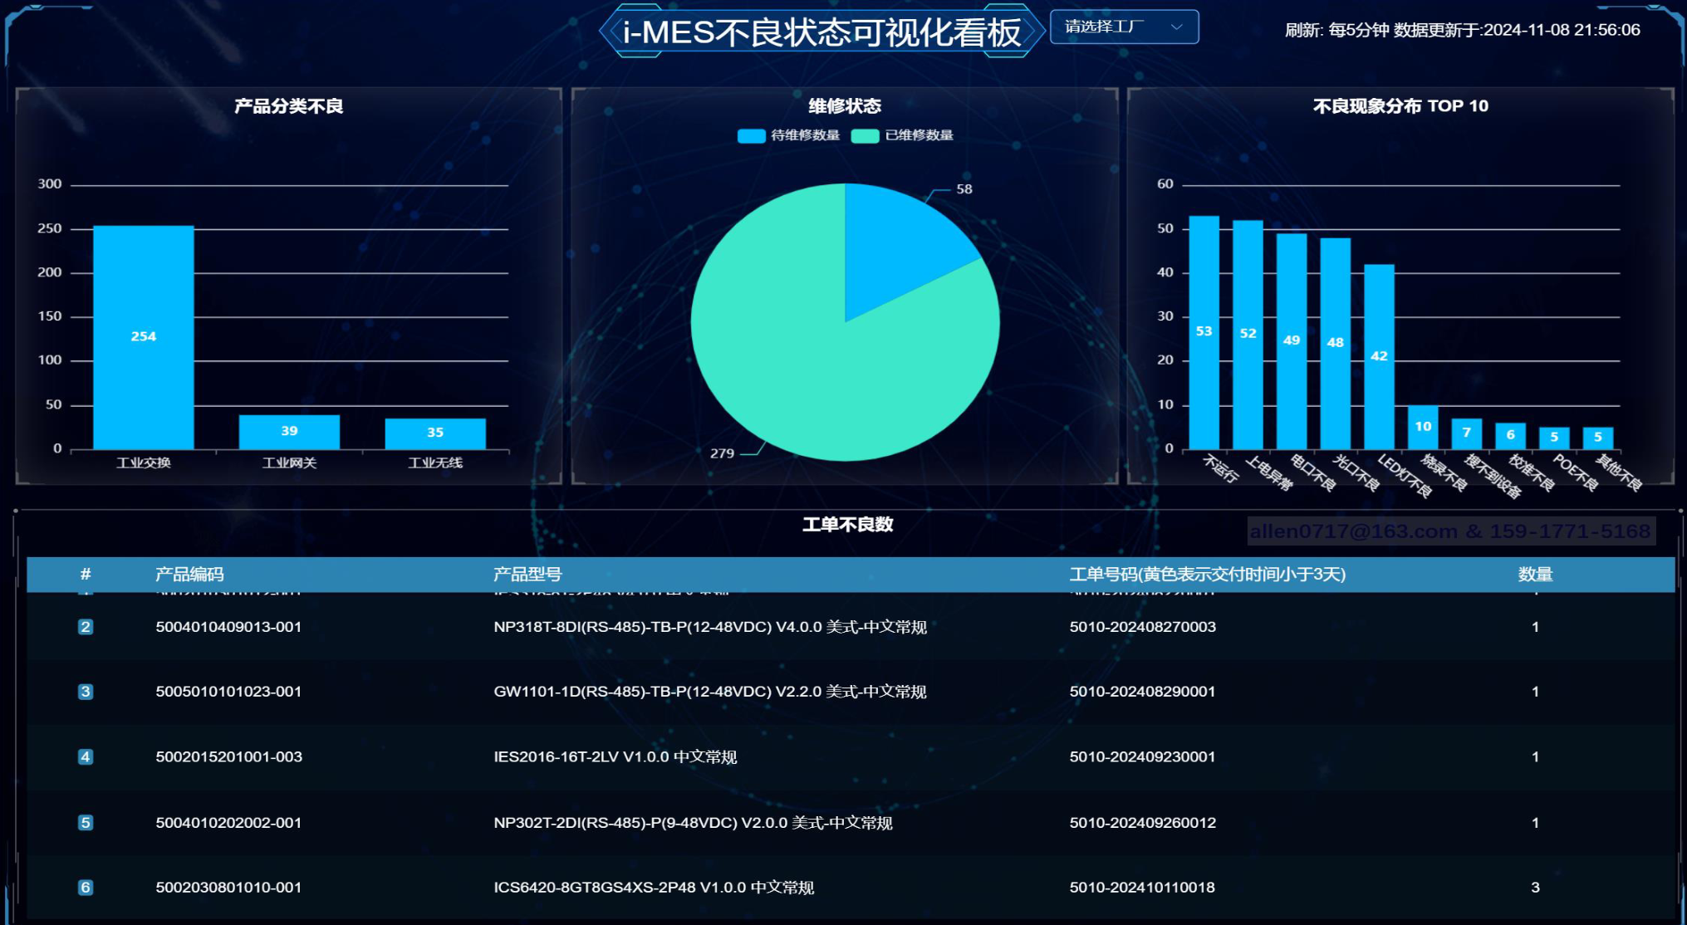Click the 产品分类不良 chart title

pos(288,106)
